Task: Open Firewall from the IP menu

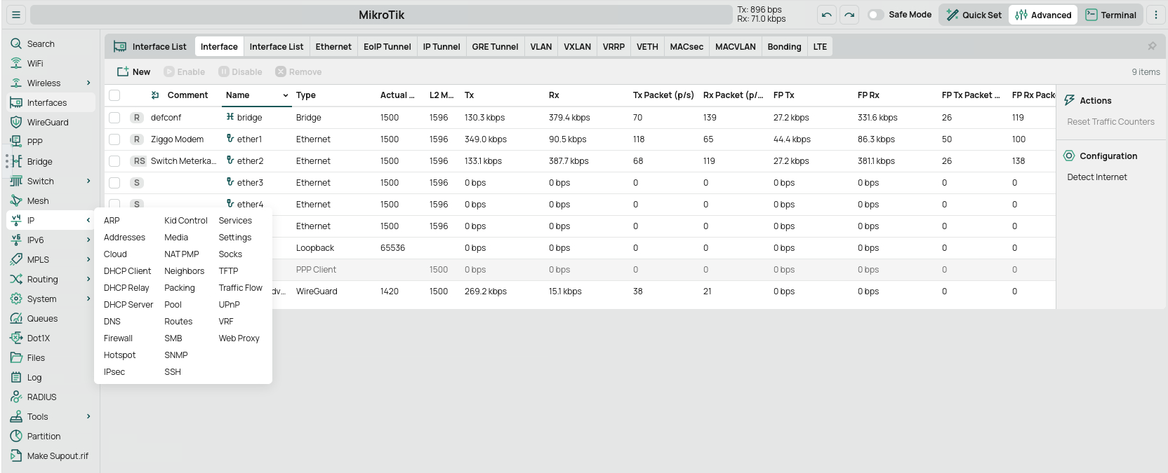Action: click(x=117, y=338)
